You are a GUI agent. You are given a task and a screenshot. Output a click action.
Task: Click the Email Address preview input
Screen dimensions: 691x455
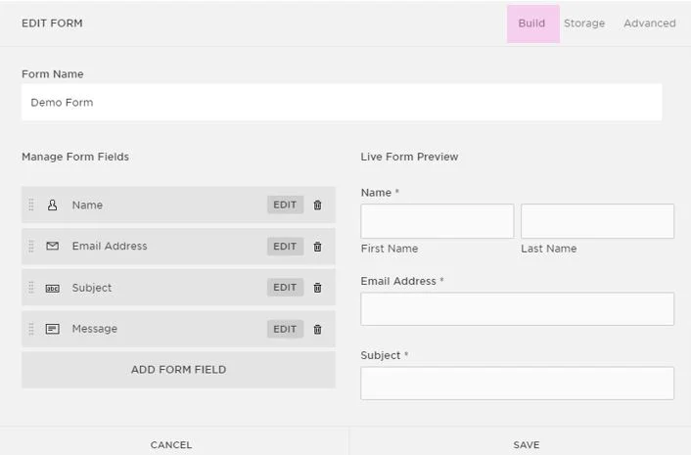pos(518,309)
